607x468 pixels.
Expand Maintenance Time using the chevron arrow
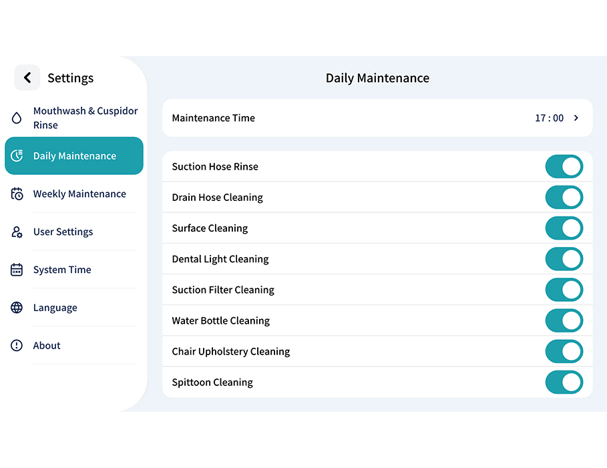[x=576, y=118]
